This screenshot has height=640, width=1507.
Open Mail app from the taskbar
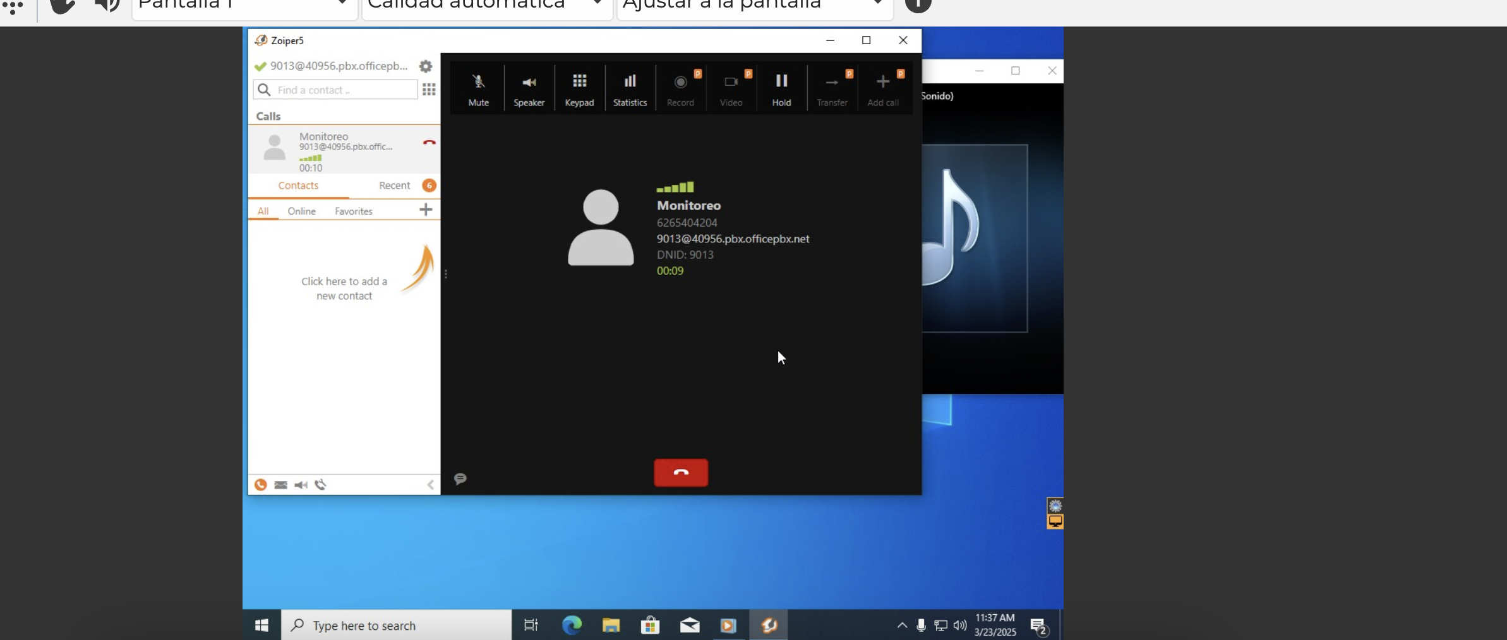pos(690,625)
